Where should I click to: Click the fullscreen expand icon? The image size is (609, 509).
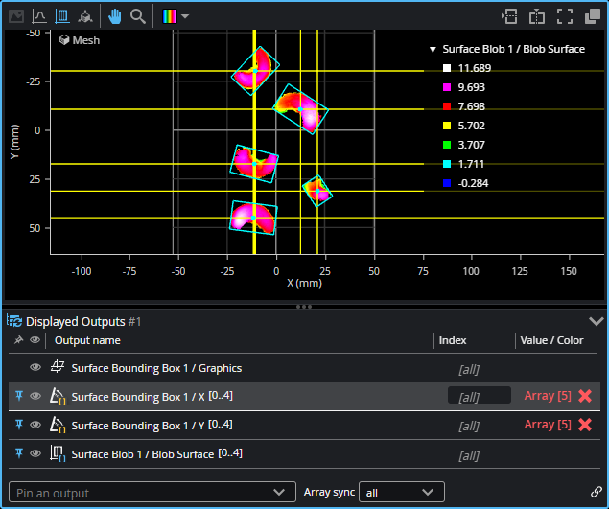(x=565, y=16)
